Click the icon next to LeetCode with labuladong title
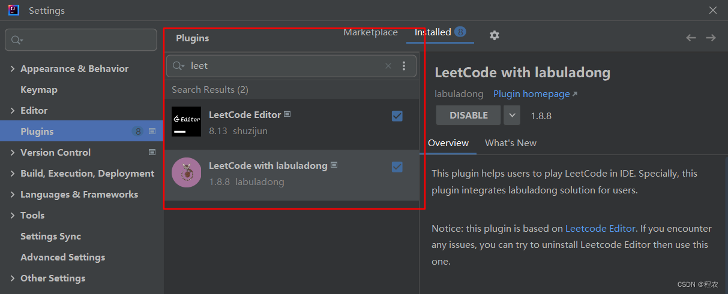728x294 pixels. coord(334,165)
